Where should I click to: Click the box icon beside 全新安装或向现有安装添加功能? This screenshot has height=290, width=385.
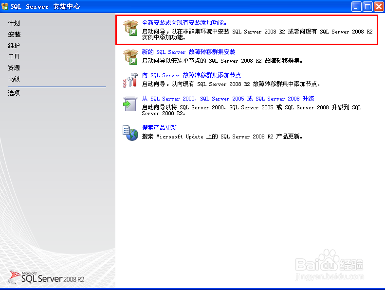point(130,28)
